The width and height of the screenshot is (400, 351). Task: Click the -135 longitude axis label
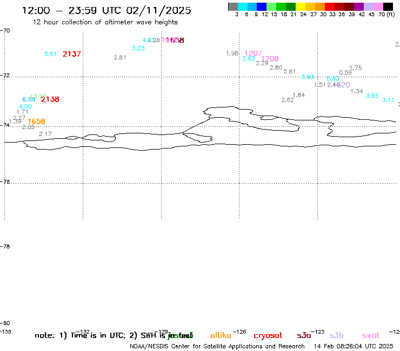[x=5, y=332]
